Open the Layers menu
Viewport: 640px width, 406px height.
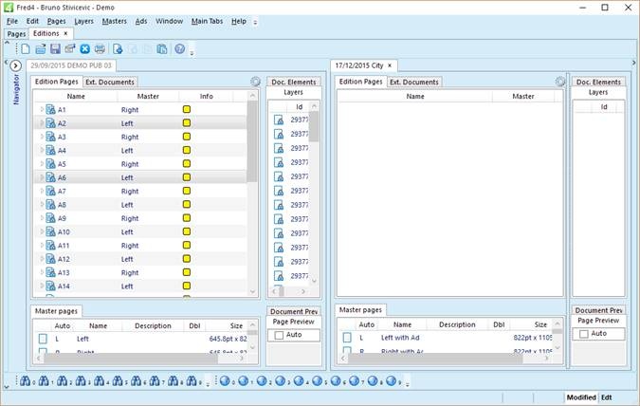coord(83,21)
